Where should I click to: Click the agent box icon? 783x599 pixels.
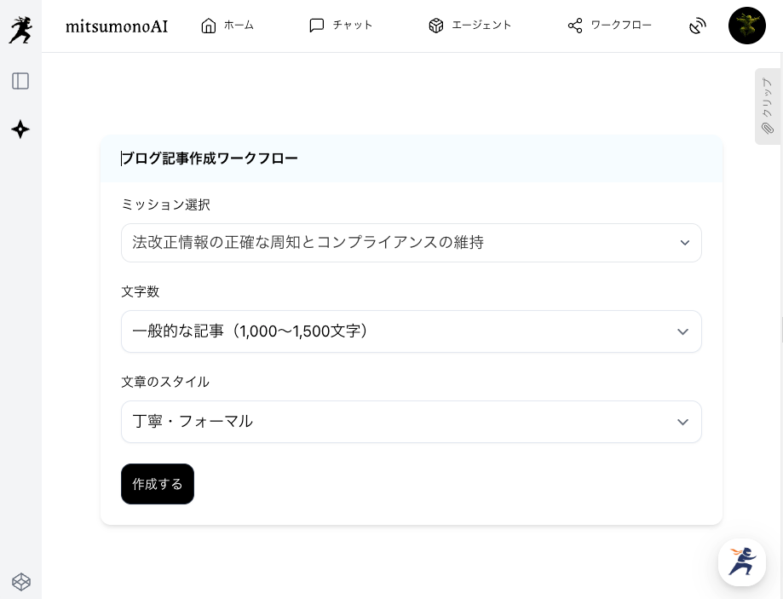[x=436, y=26]
